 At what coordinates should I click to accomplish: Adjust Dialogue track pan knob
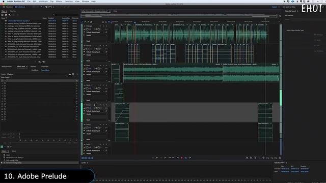coord(98,29)
